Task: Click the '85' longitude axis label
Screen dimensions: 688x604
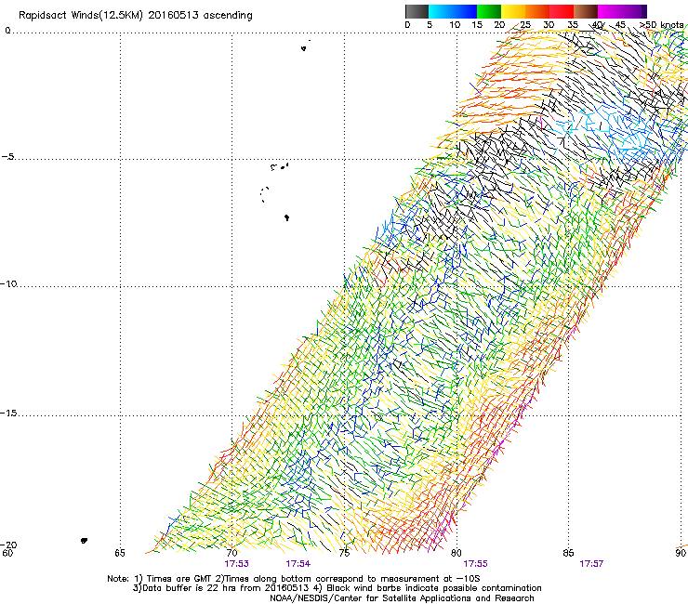Action: coord(568,553)
